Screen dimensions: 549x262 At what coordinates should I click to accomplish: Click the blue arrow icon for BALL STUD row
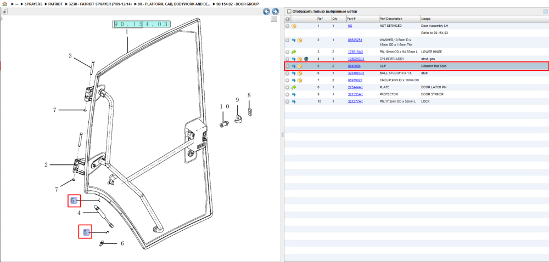[294, 73]
